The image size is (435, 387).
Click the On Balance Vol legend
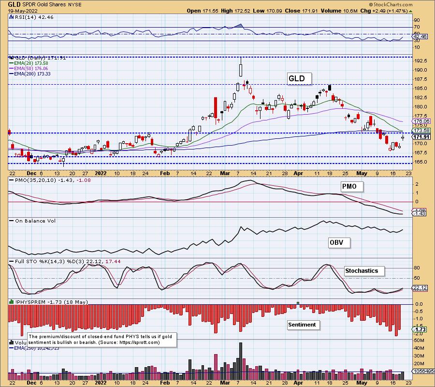(32, 221)
